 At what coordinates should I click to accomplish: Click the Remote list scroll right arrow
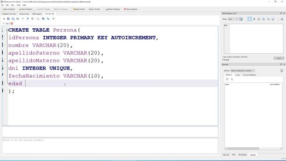coord(281,148)
